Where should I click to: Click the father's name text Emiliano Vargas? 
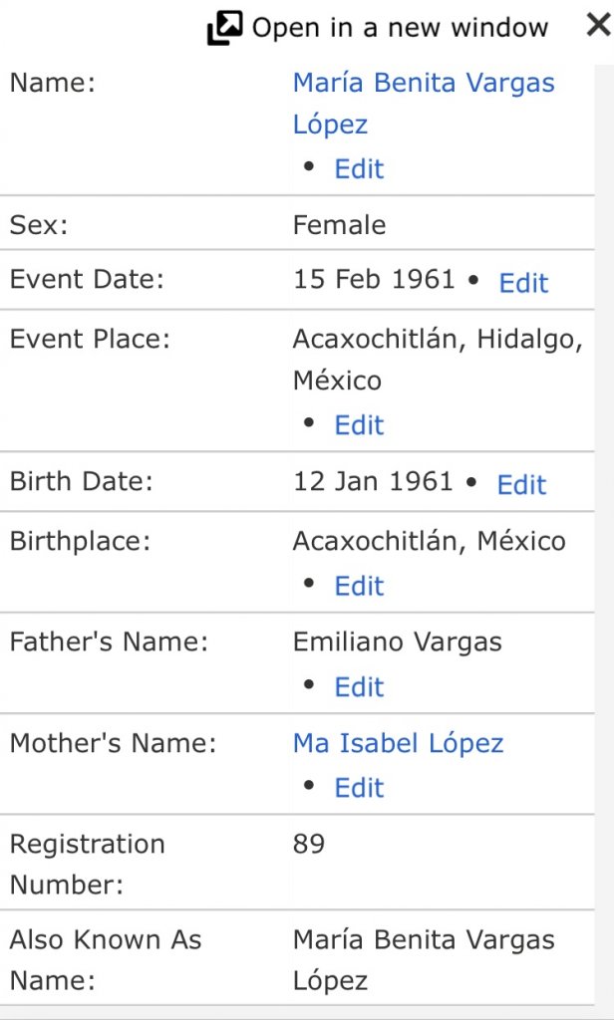397,643
